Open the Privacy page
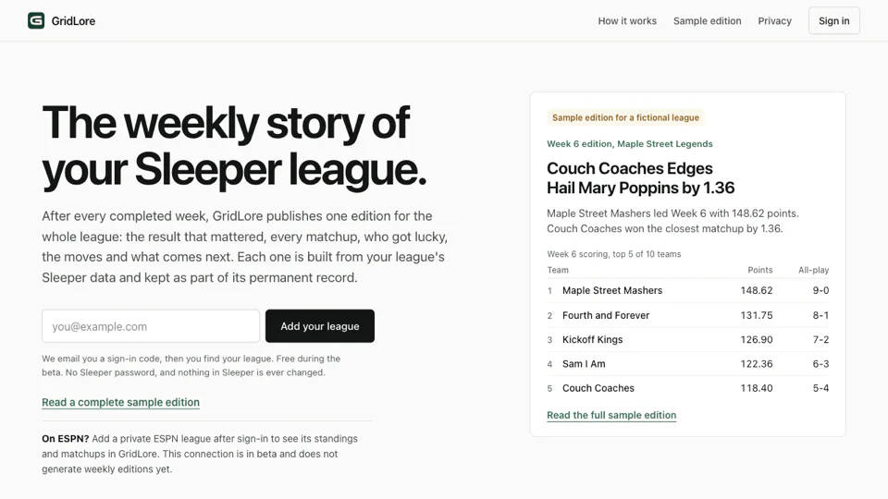The image size is (888, 499). (774, 21)
